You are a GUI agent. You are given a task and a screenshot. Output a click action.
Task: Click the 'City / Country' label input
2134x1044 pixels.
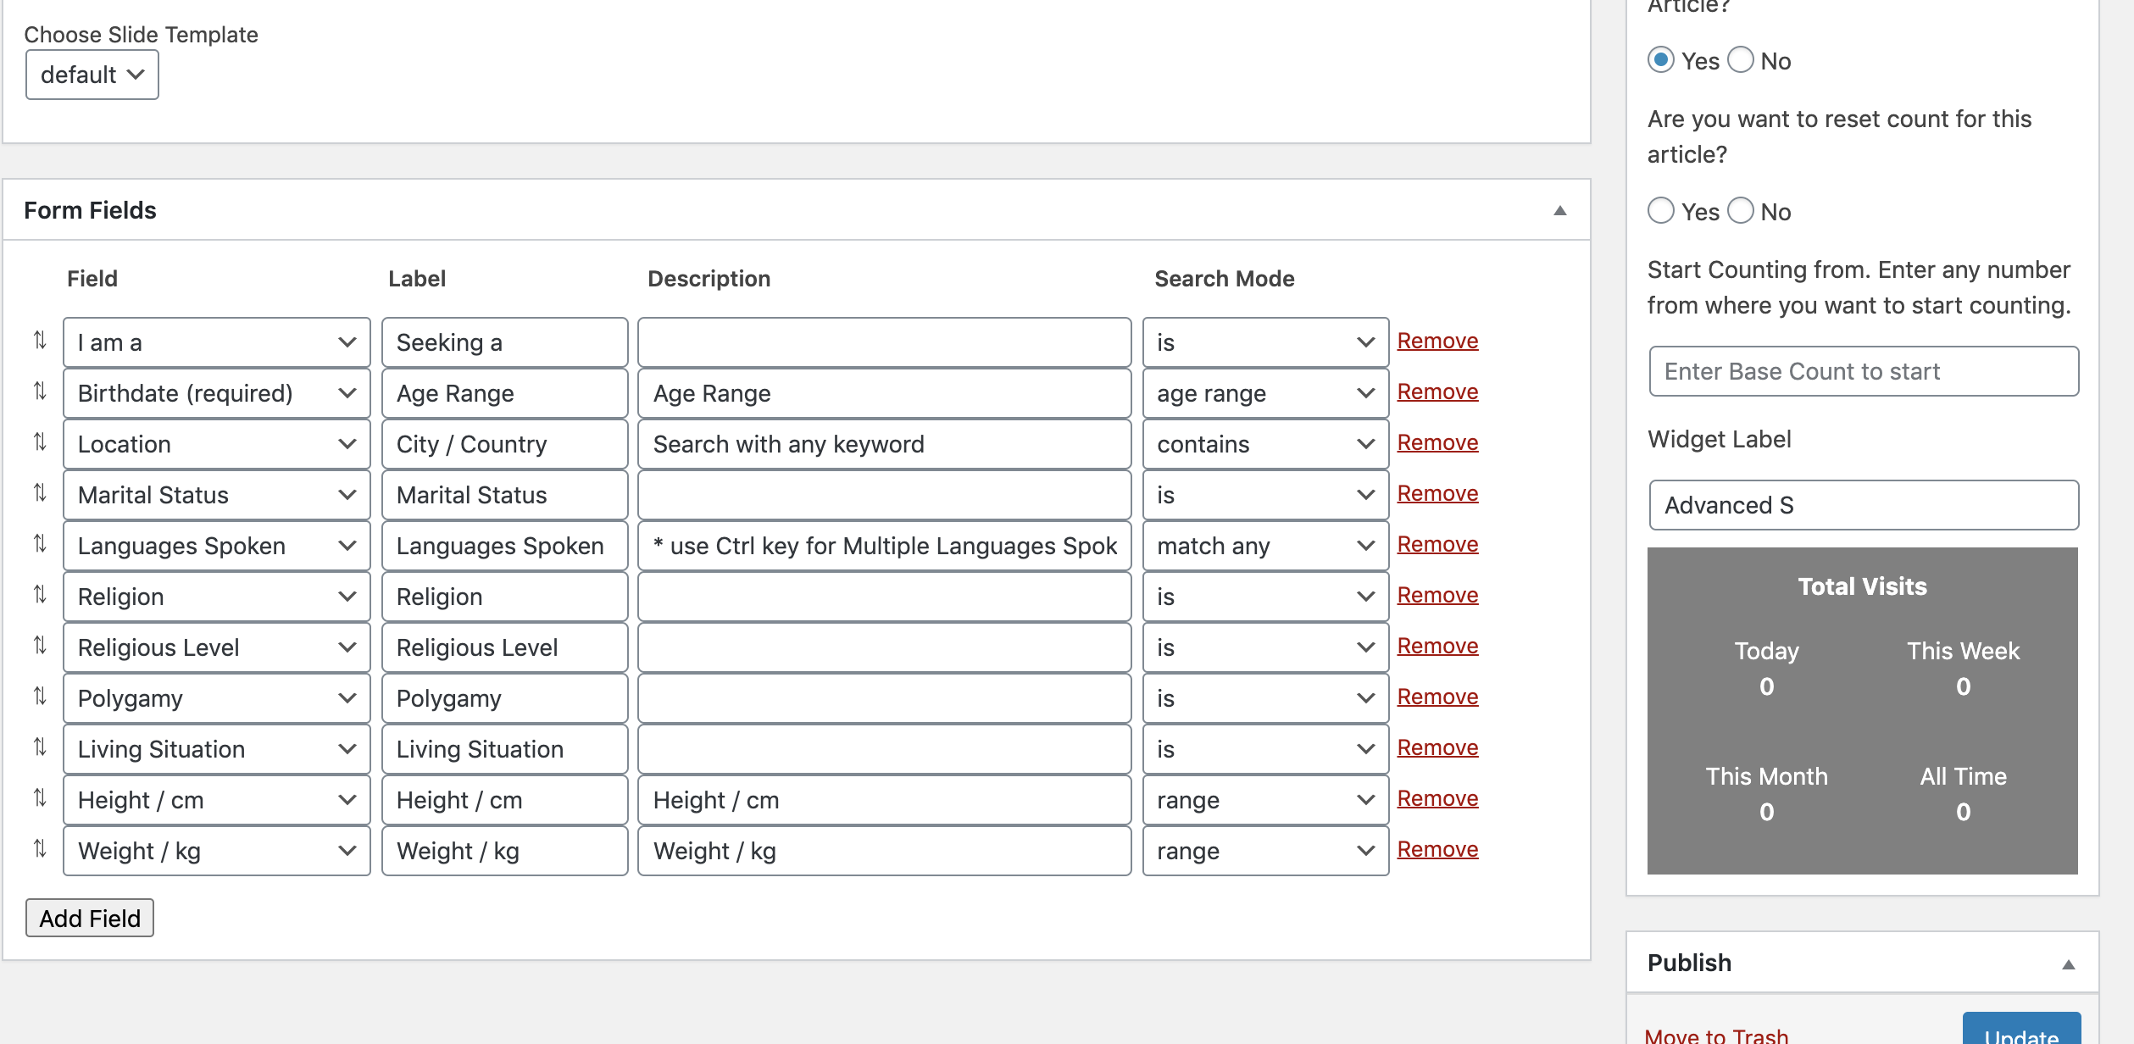(505, 444)
